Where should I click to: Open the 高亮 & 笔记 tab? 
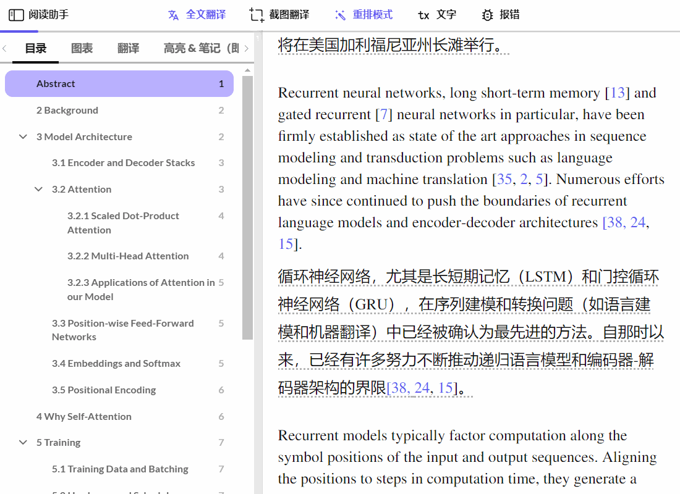pyautogui.click(x=200, y=48)
